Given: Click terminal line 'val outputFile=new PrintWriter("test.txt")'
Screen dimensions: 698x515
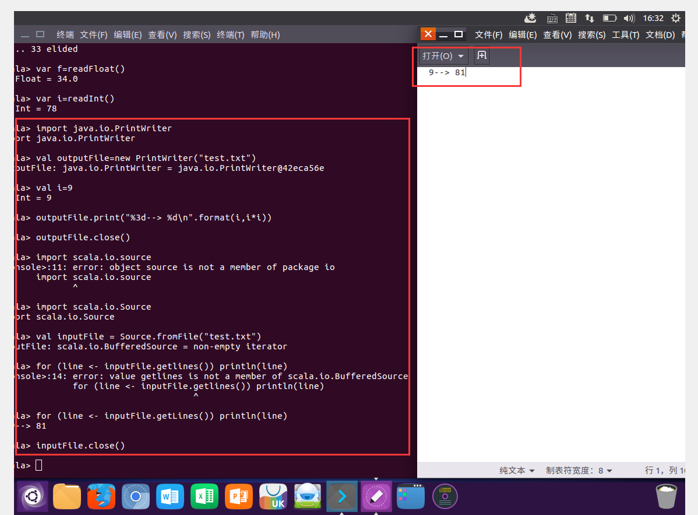Looking at the screenshot, I should [146, 158].
